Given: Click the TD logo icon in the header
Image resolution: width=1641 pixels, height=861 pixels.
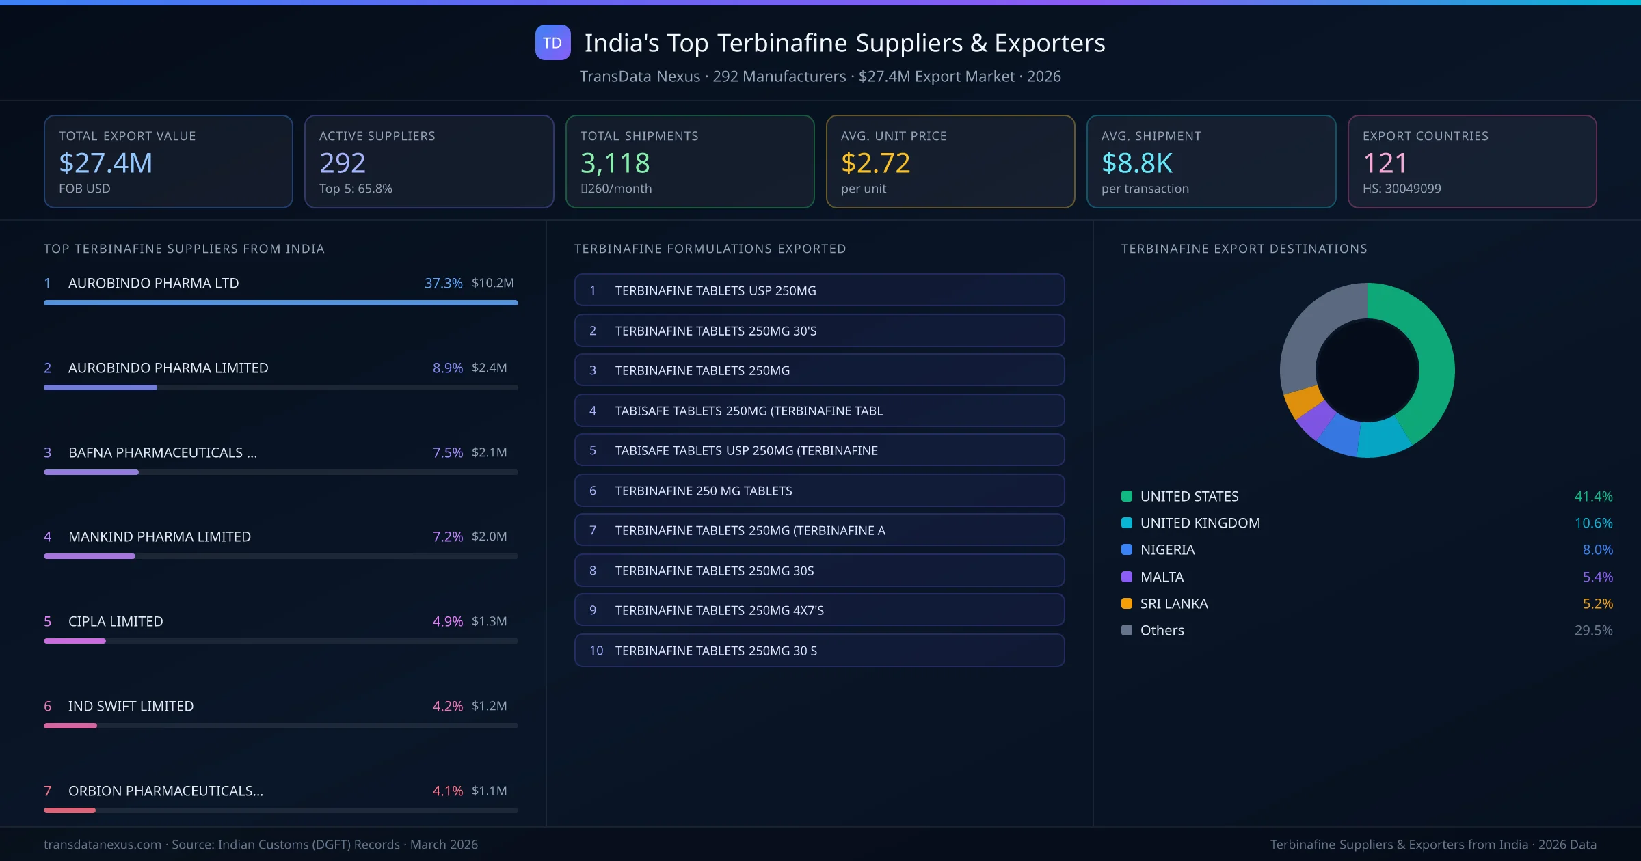Looking at the screenshot, I should click(x=552, y=43).
